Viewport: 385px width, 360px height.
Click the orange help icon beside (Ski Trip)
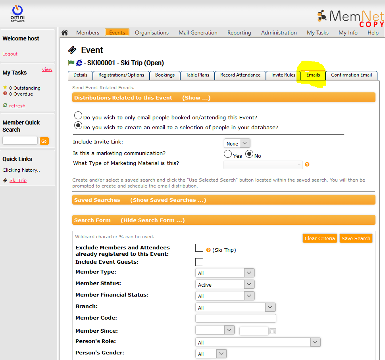(208, 250)
